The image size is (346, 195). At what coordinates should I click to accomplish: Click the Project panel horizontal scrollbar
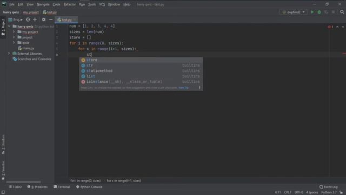tap(23, 182)
